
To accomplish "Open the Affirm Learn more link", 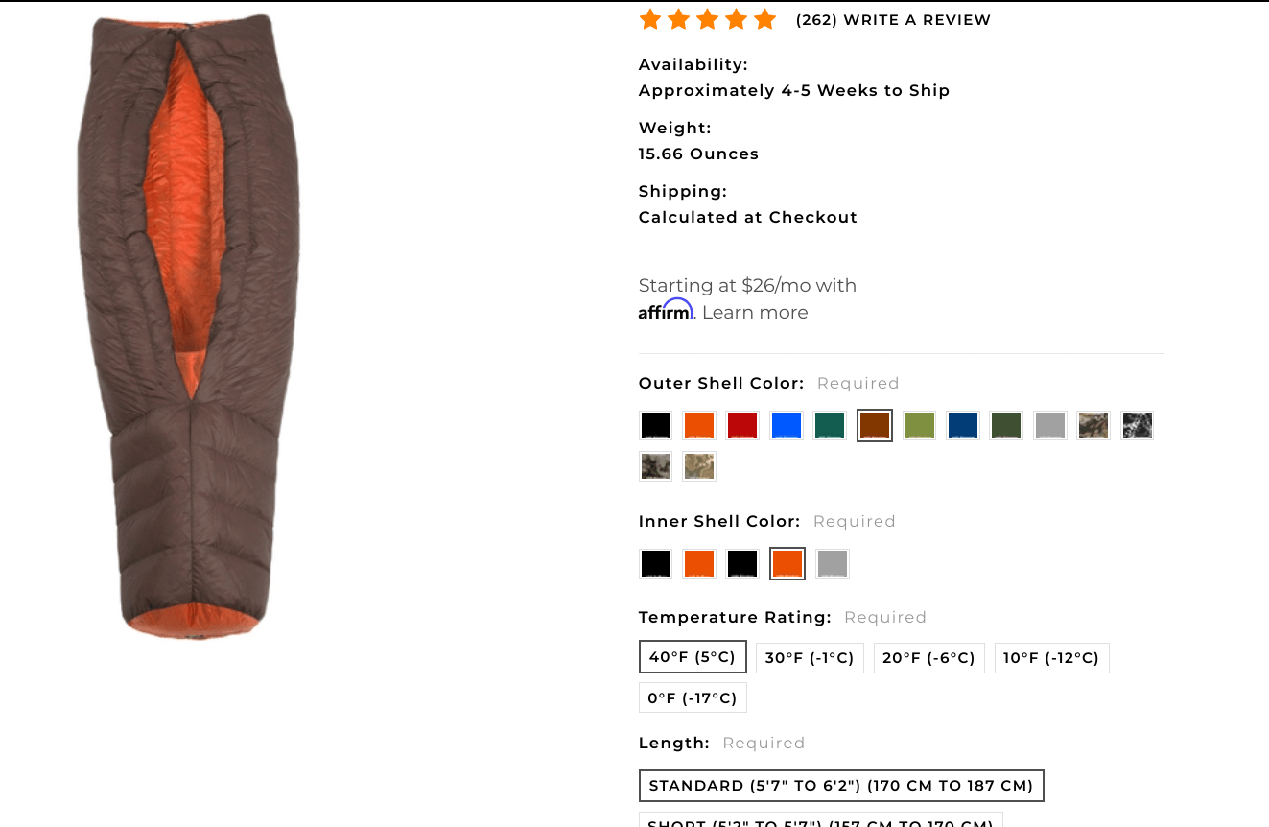I will coord(755,313).
